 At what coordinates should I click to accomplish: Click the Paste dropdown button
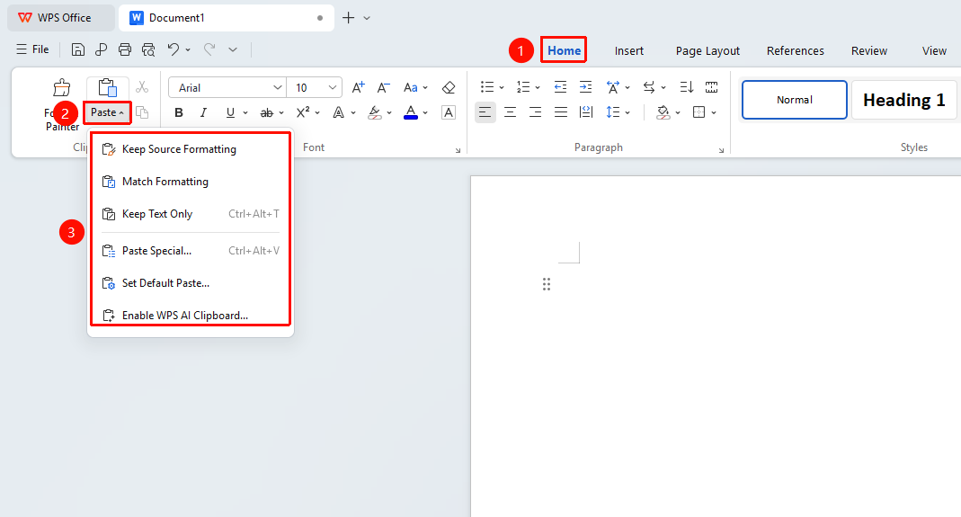pos(107,113)
